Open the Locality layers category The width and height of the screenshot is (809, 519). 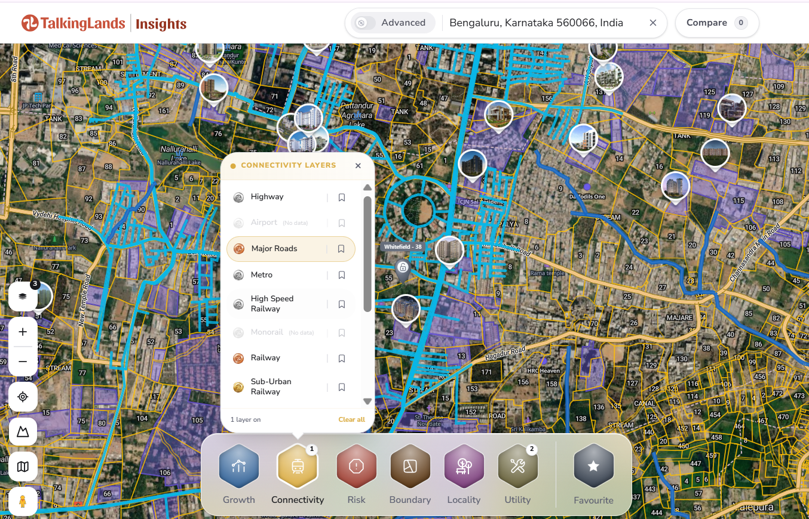pyautogui.click(x=464, y=467)
